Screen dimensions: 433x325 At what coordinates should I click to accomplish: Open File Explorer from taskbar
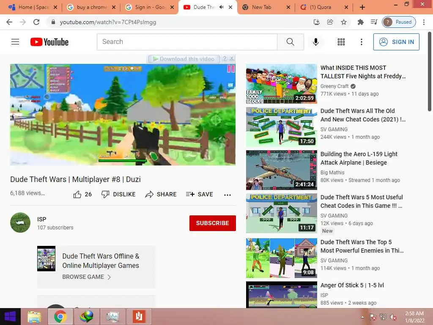pyautogui.click(x=35, y=317)
